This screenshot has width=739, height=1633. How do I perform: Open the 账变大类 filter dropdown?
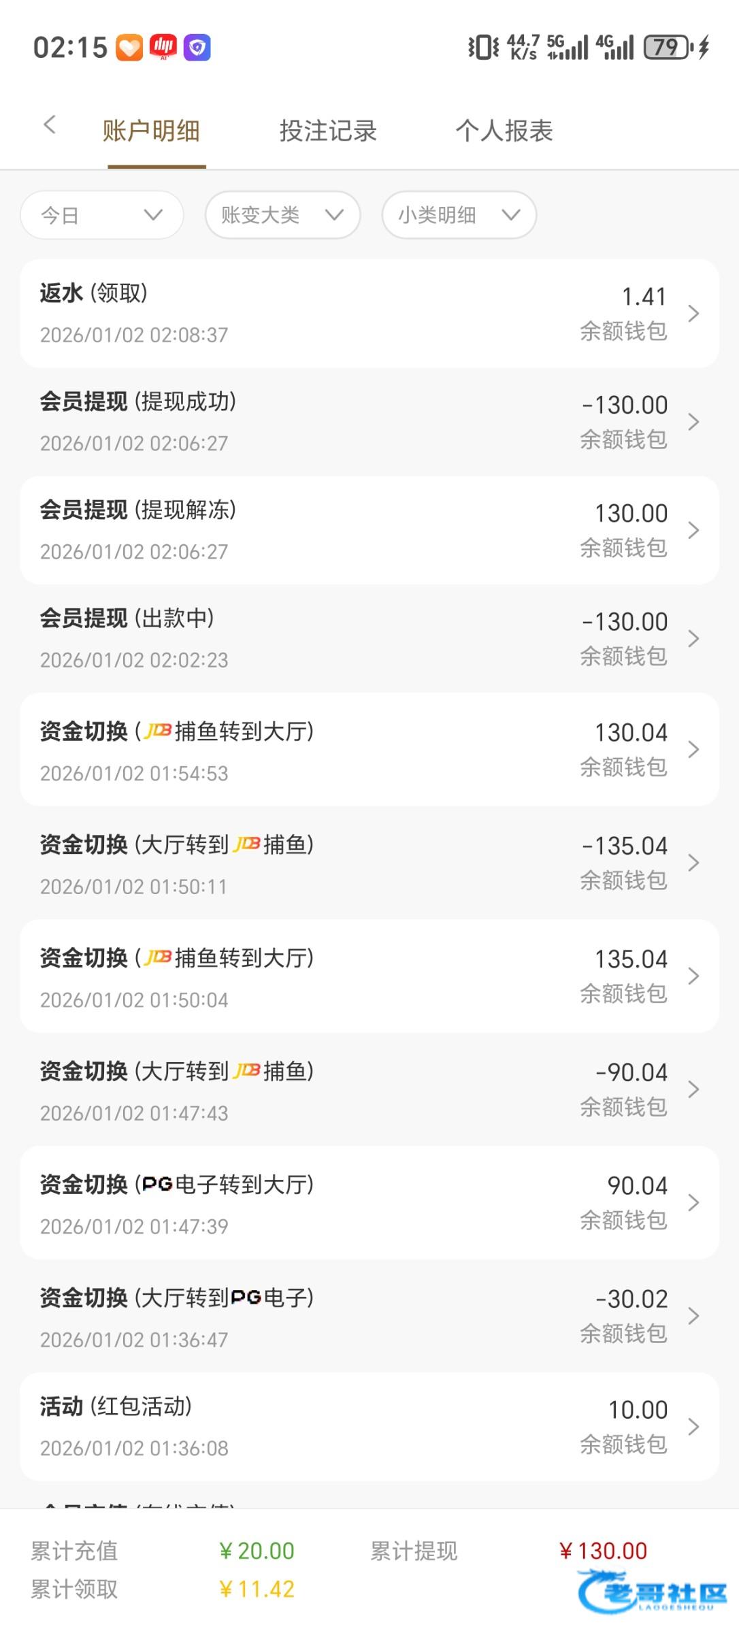coord(282,215)
